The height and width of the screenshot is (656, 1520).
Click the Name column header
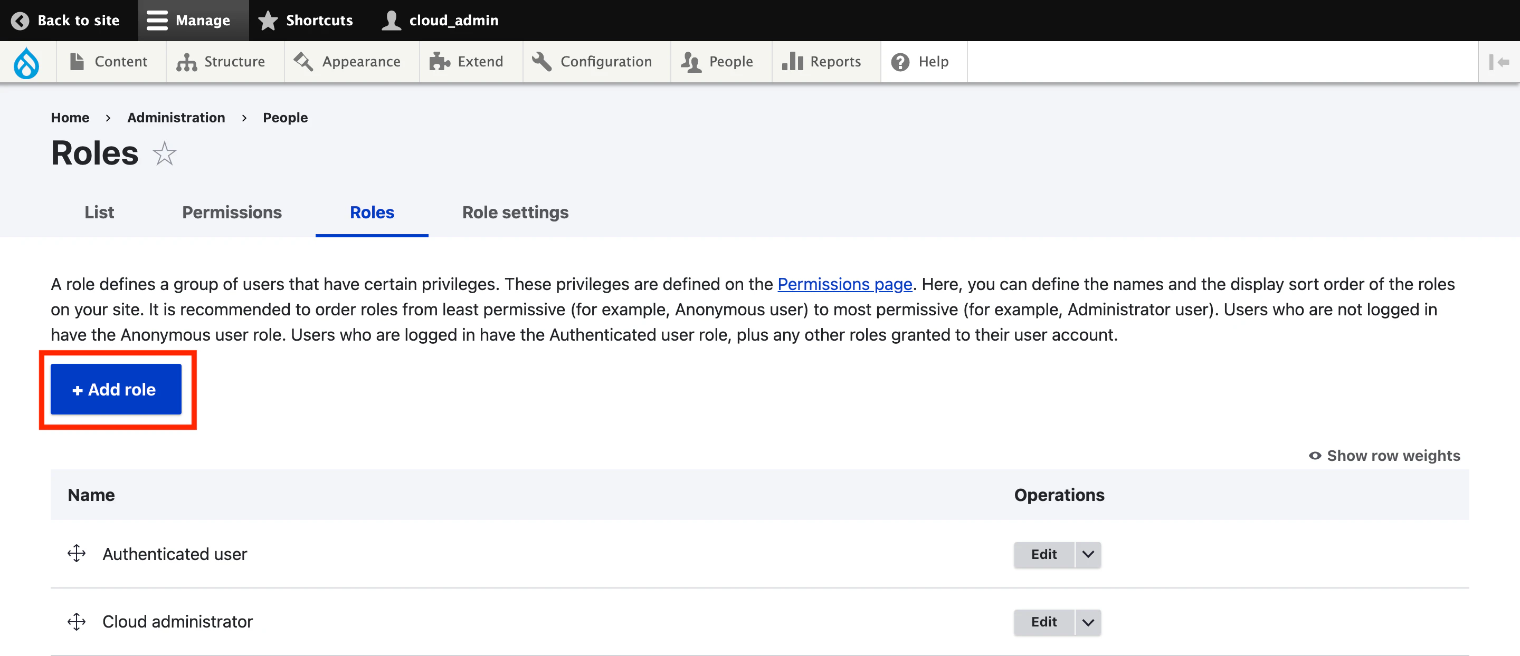tap(91, 495)
